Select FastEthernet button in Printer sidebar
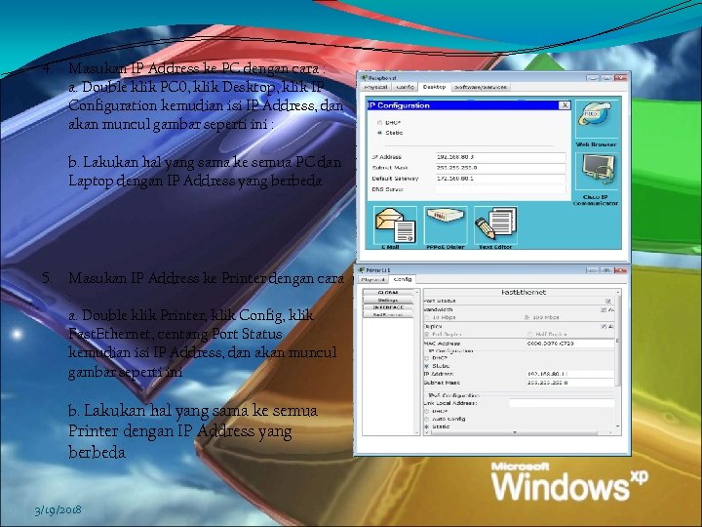Viewport: 702px width, 527px height. [388, 315]
